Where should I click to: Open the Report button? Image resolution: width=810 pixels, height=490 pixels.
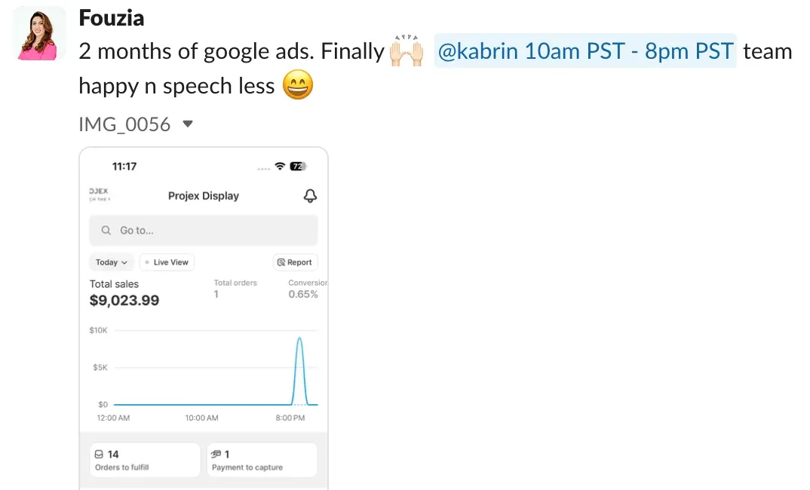[x=295, y=262]
